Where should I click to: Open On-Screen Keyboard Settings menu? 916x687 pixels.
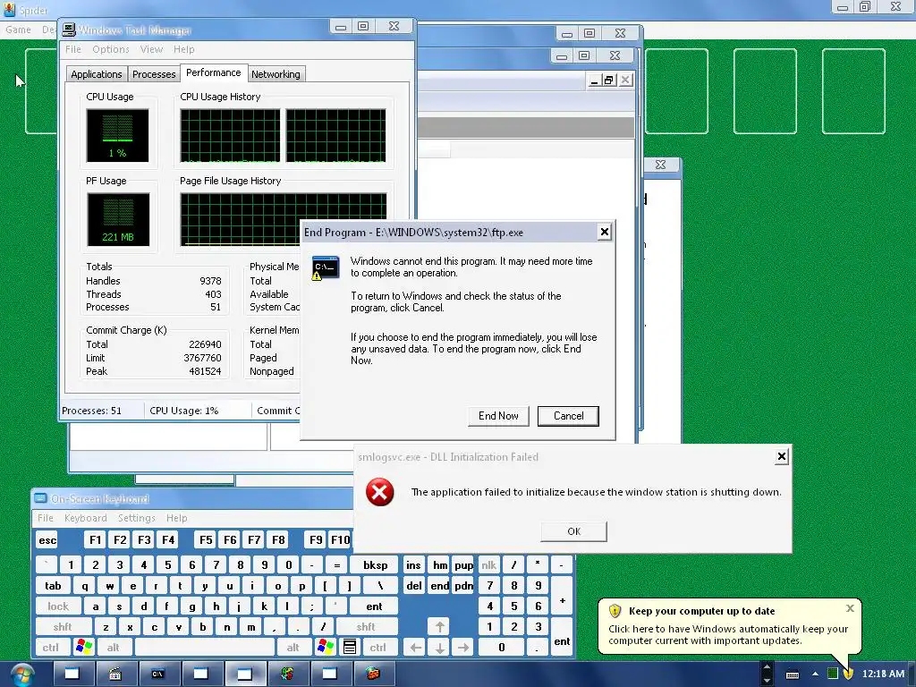tap(136, 518)
